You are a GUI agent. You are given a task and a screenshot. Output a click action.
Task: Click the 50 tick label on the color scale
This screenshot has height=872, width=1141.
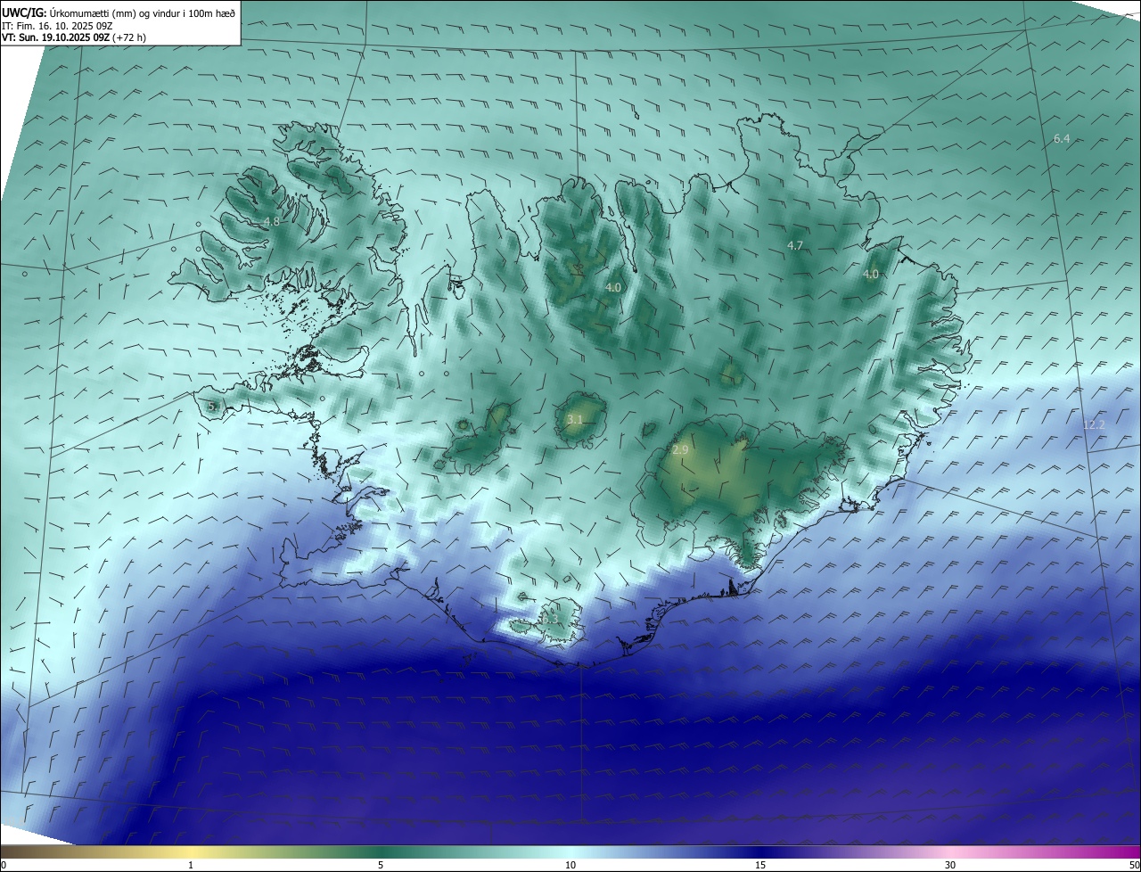(x=1134, y=865)
